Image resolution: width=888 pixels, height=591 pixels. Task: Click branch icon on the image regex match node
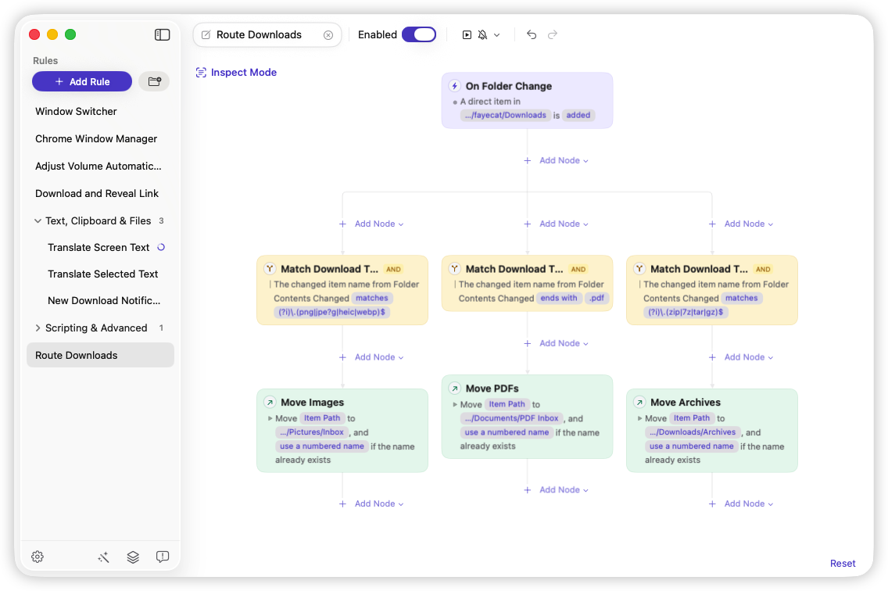tap(270, 269)
